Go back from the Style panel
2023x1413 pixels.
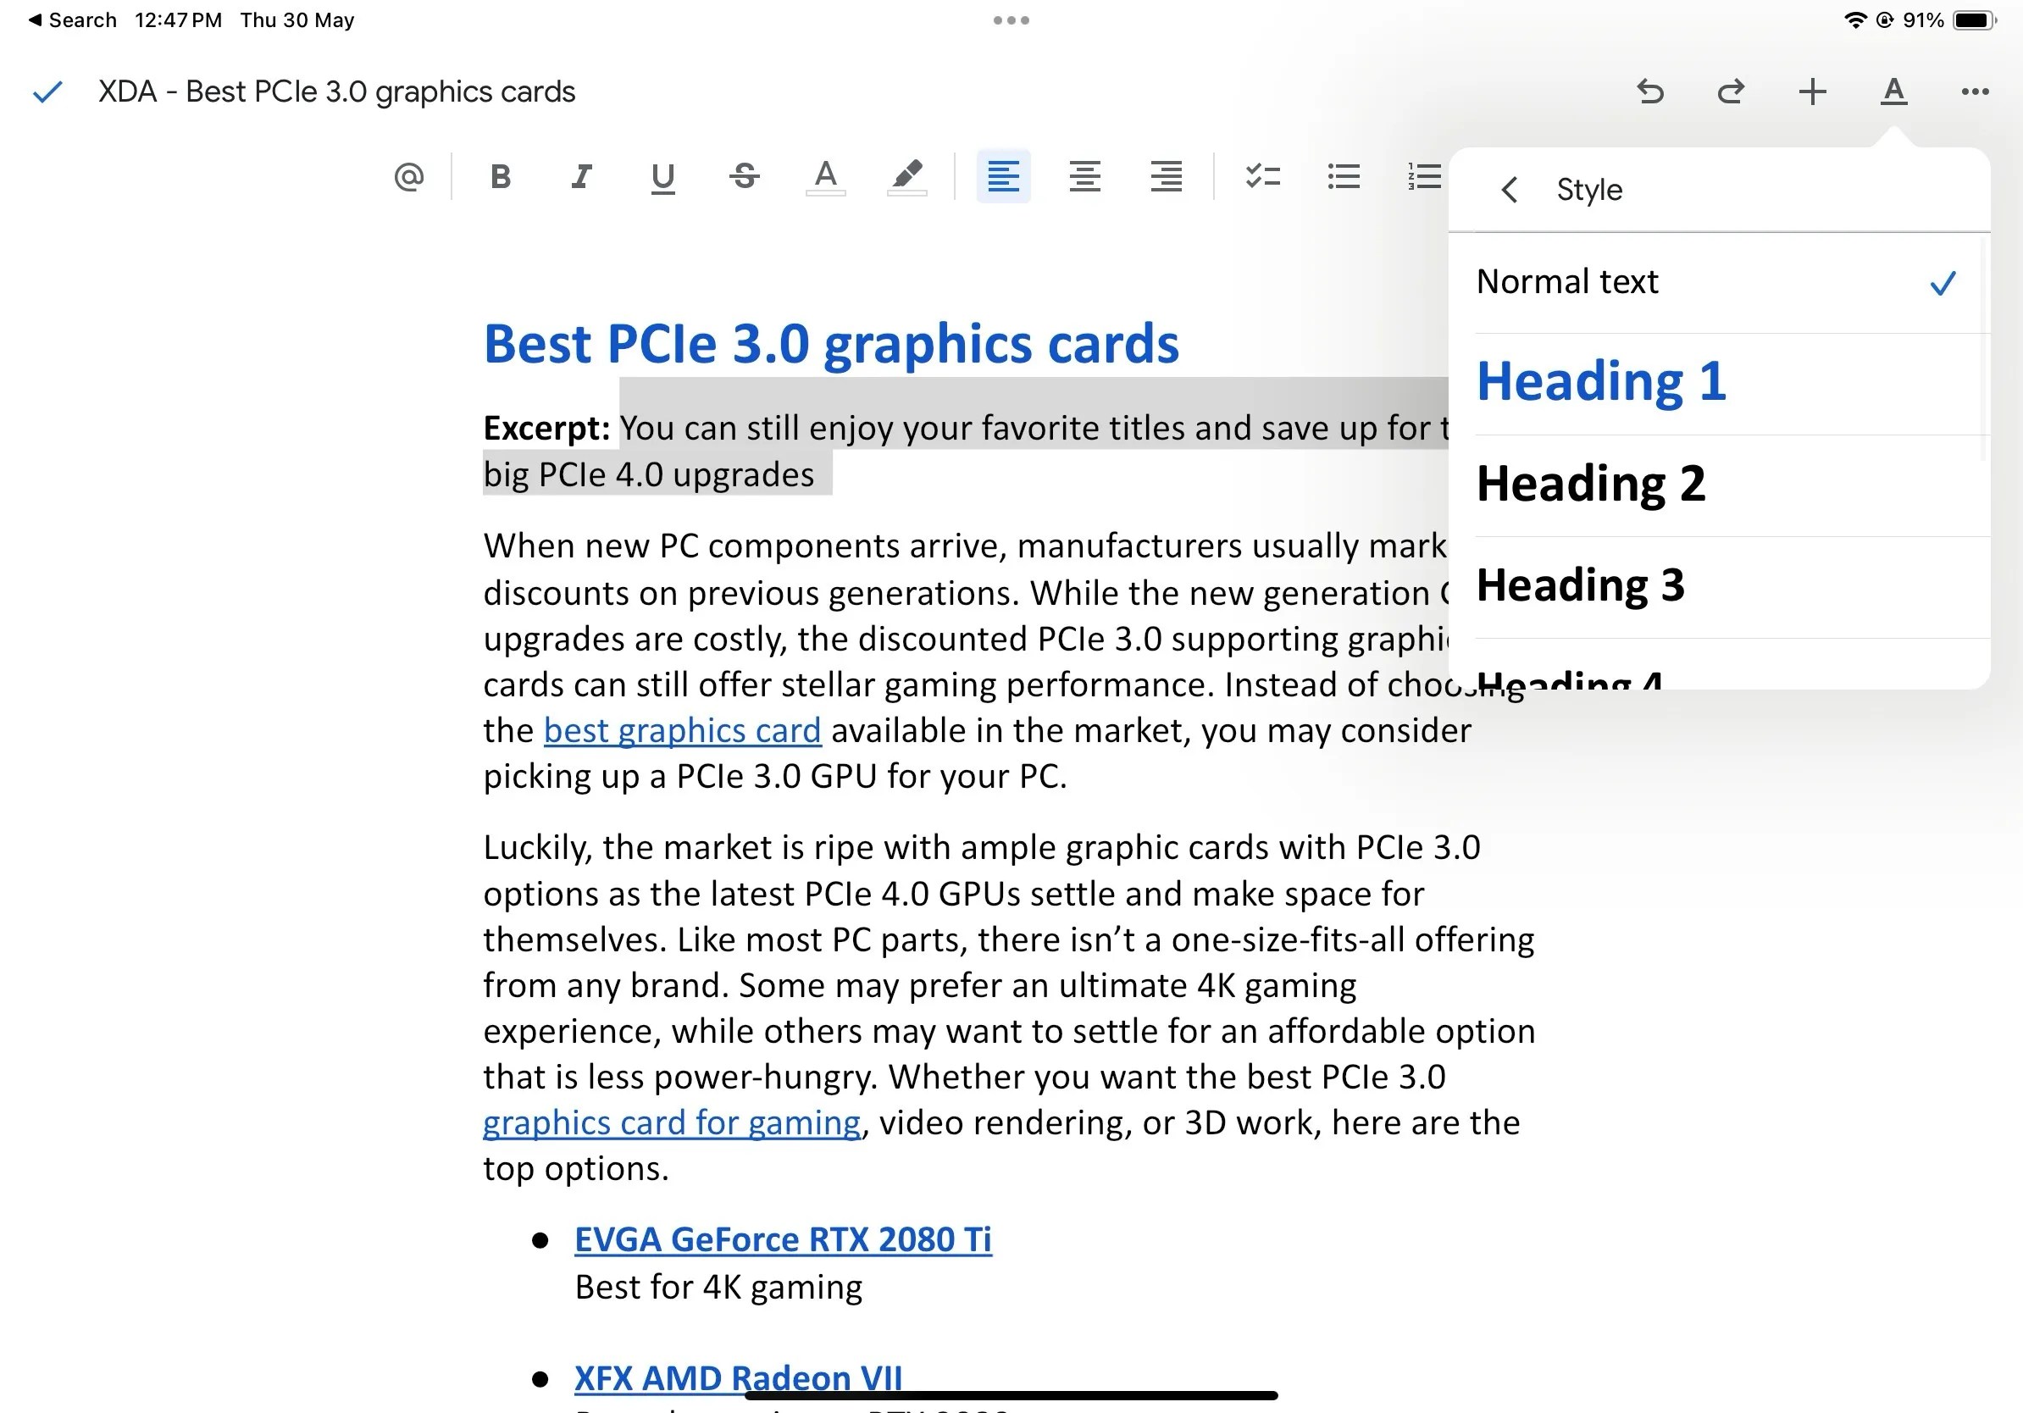1510,191
